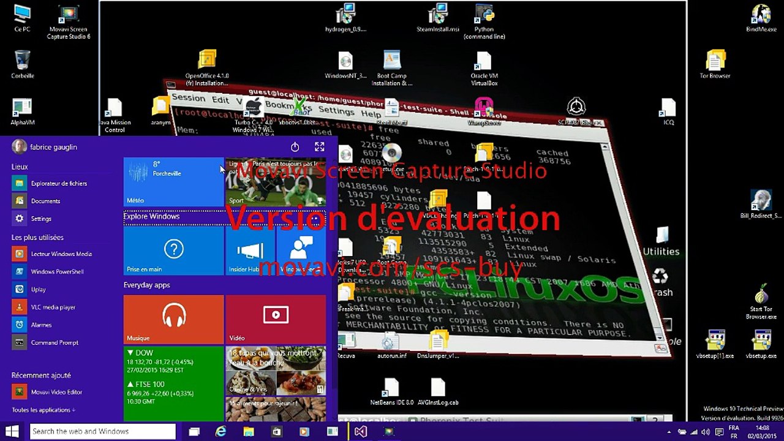This screenshot has height=441, width=784.
Task: Open Visual Studio from the taskbar
Action: (x=361, y=431)
